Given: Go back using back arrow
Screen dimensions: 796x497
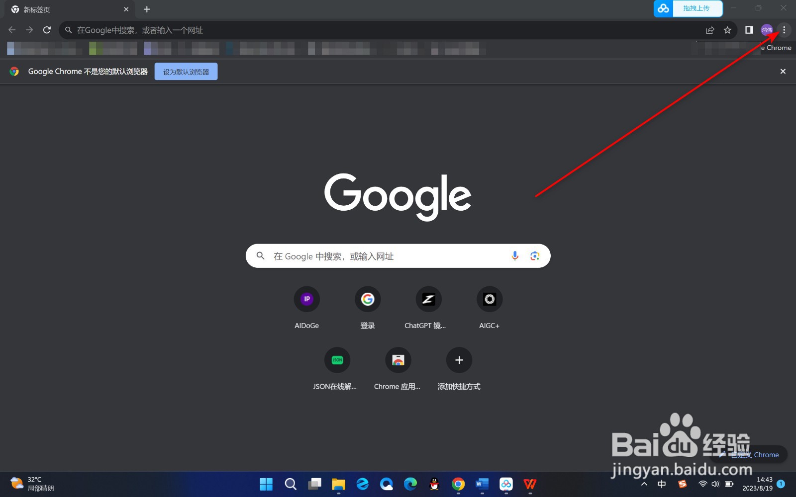Looking at the screenshot, I should pyautogui.click(x=12, y=30).
